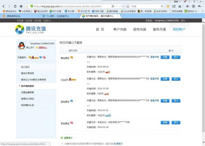
Task: Open the 首页 navigation item
Action: coord(100,29)
